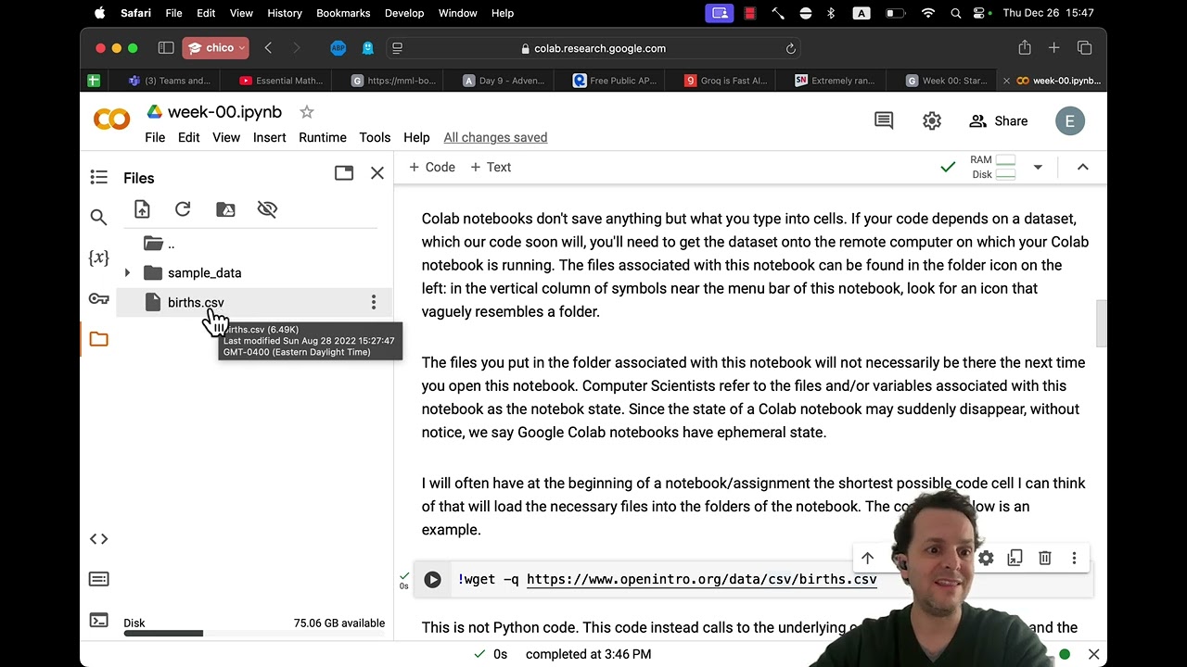Delete the current cell

click(x=1045, y=558)
